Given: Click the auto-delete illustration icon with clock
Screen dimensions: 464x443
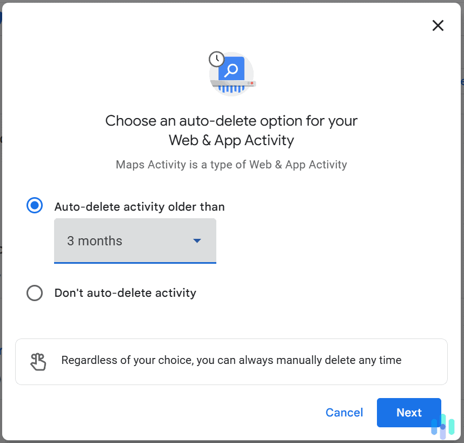Looking at the screenshot, I should pos(231,73).
